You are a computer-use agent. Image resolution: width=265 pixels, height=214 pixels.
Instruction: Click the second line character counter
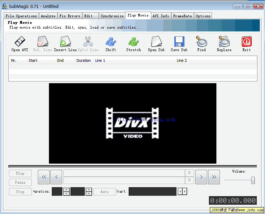[x=189, y=180]
